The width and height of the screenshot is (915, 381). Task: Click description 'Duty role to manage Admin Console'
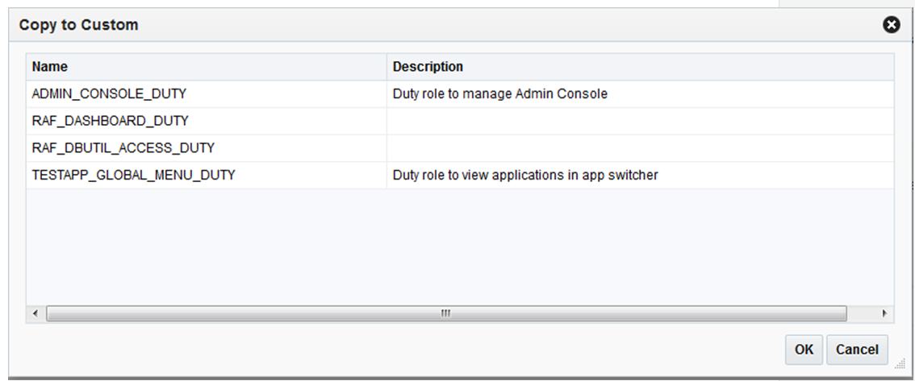(x=499, y=93)
